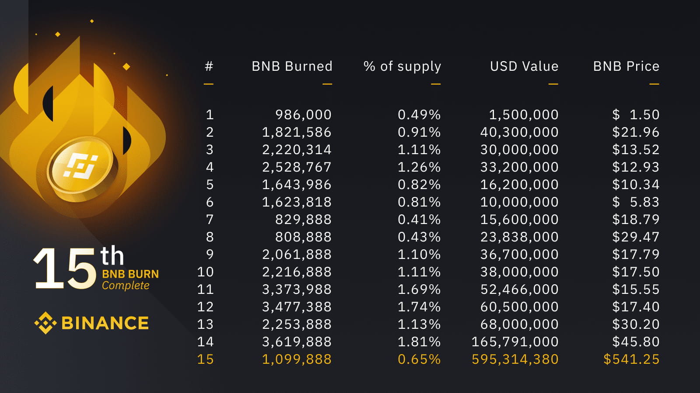The width and height of the screenshot is (700, 393).
Task: Select the BNB Price column header
Action: [626, 66]
